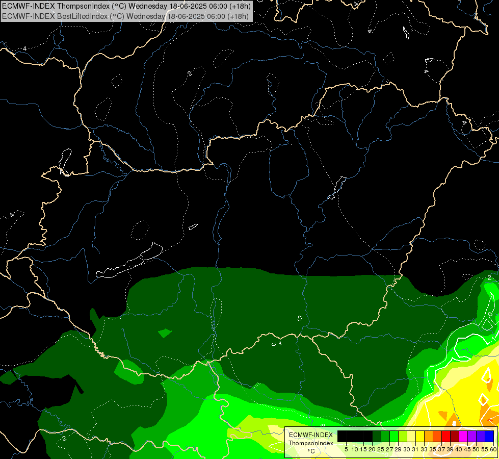Click the legend tick value 5
The image size is (499, 459).
pyautogui.click(x=346, y=449)
